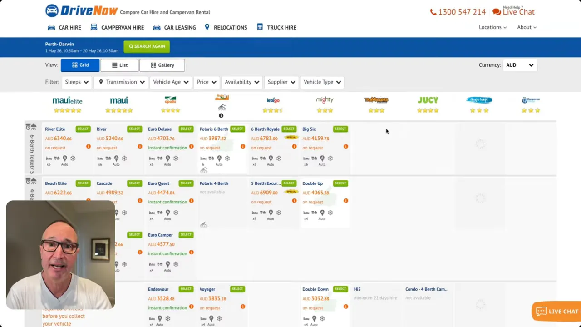581x327 pixels.
Task: Click the Truck Hire truck icon in the navigation
Action: pyautogui.click(x=259, y=27)
